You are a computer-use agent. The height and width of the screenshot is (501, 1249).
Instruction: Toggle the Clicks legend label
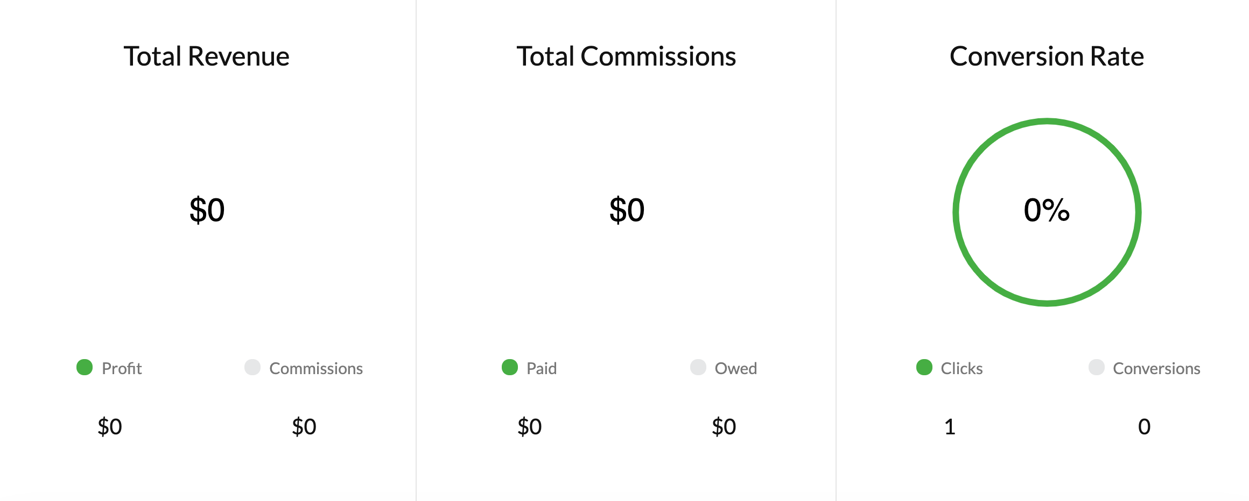pos(962,368)
